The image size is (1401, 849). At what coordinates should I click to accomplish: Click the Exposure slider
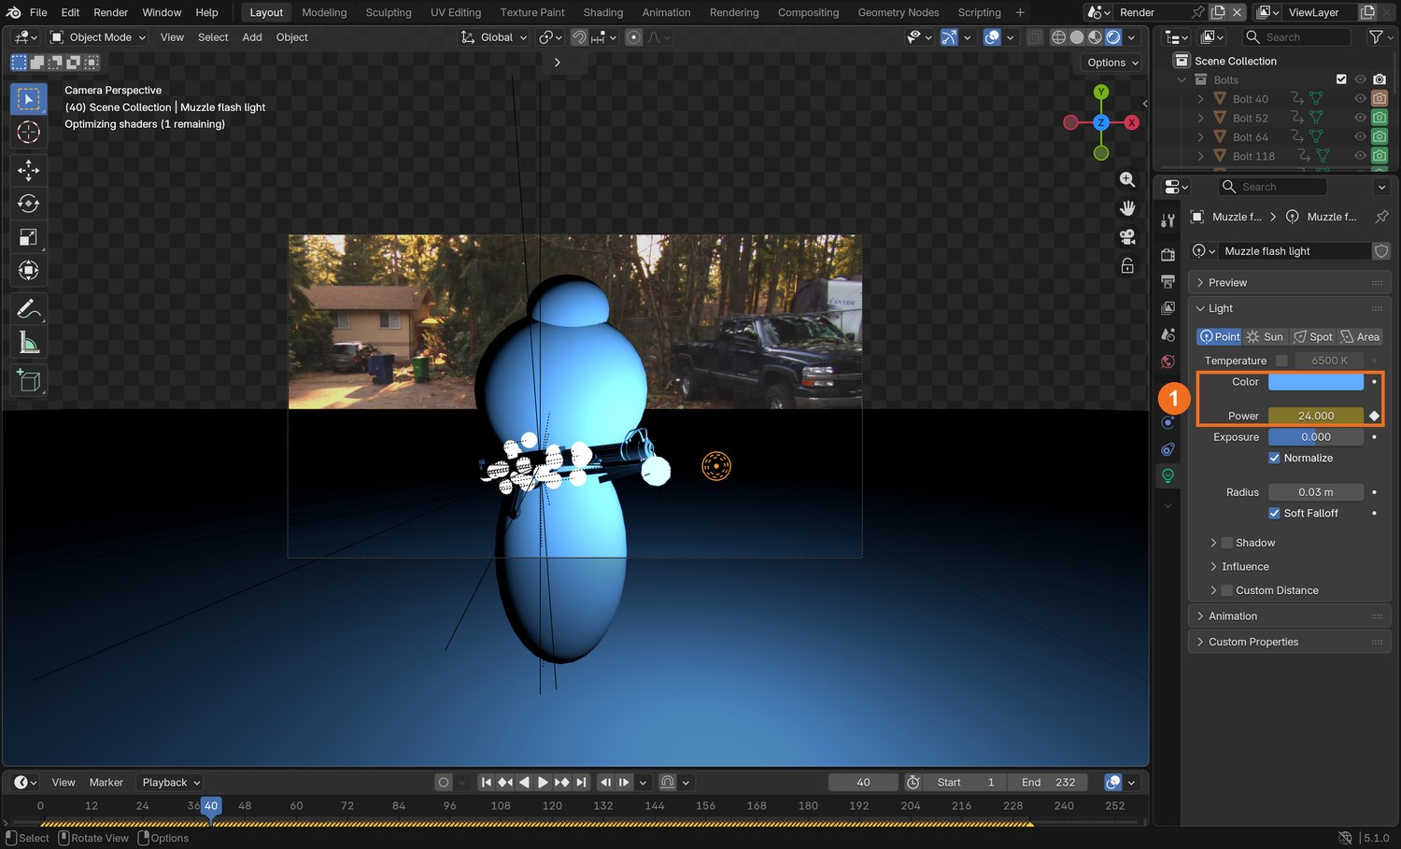click(1315, 437)
